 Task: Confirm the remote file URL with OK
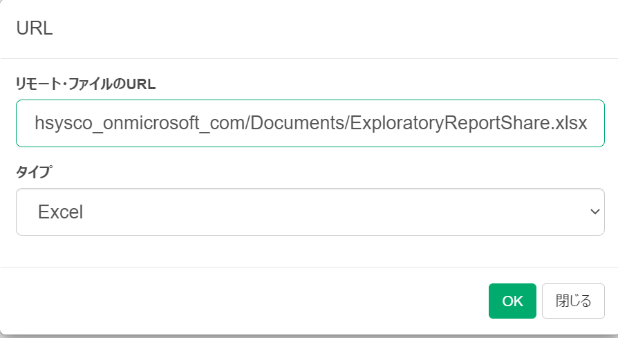click(512, 301)
